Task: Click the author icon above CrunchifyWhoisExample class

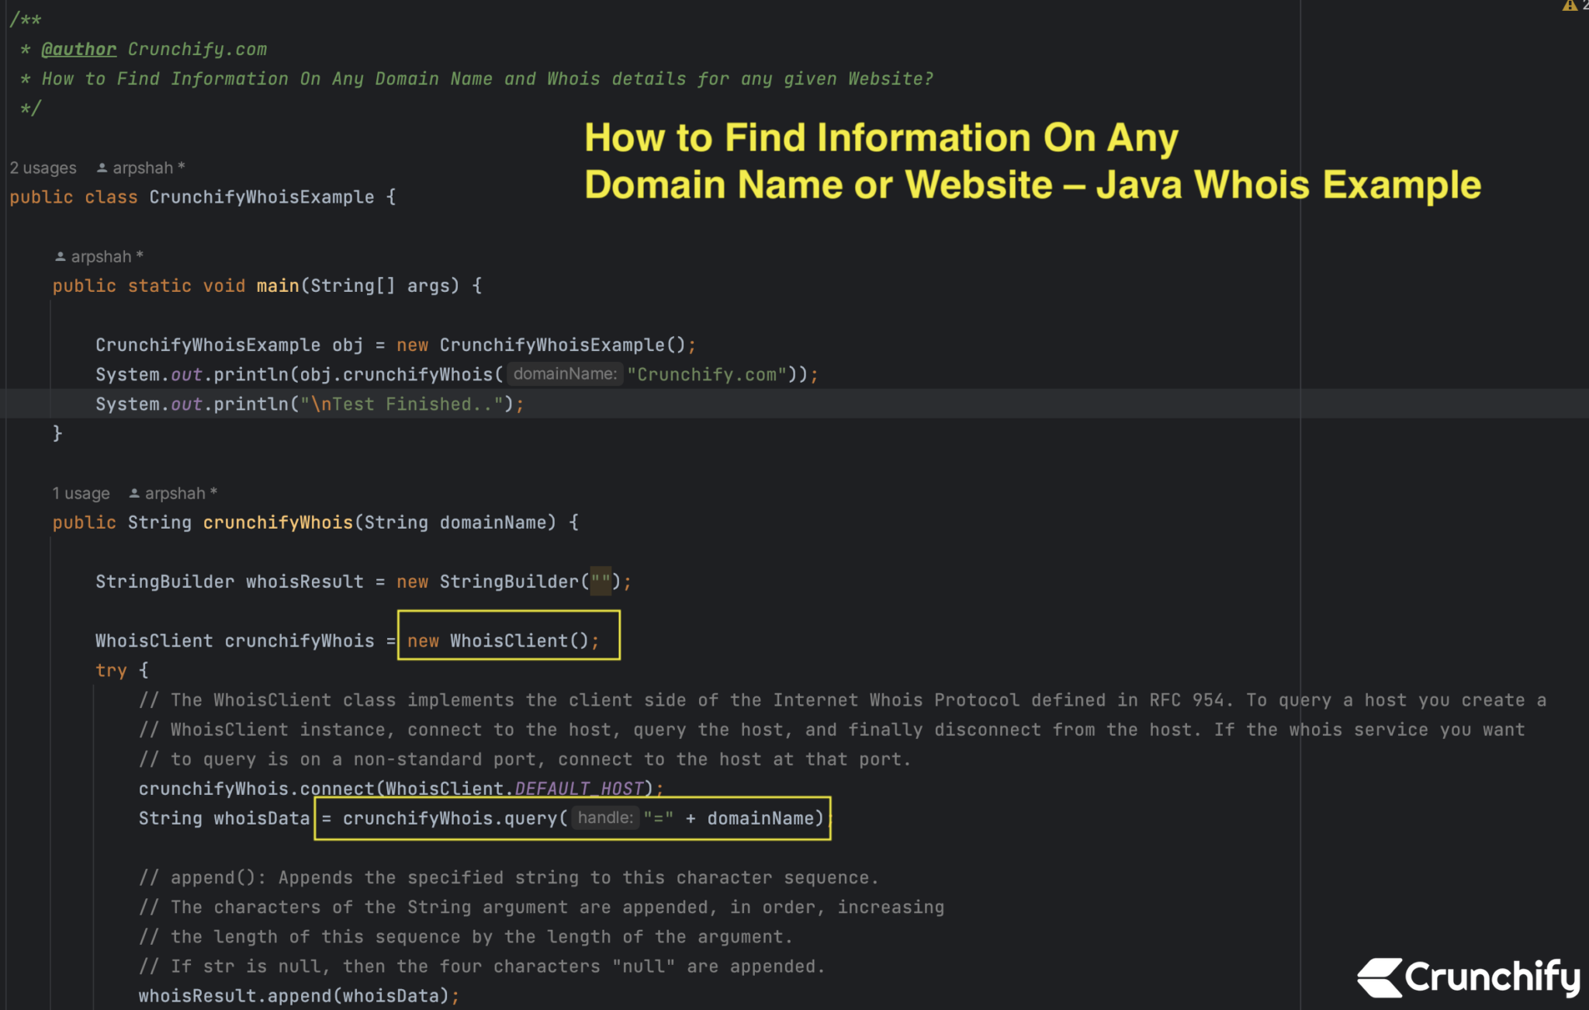Action: click(102, 166)
